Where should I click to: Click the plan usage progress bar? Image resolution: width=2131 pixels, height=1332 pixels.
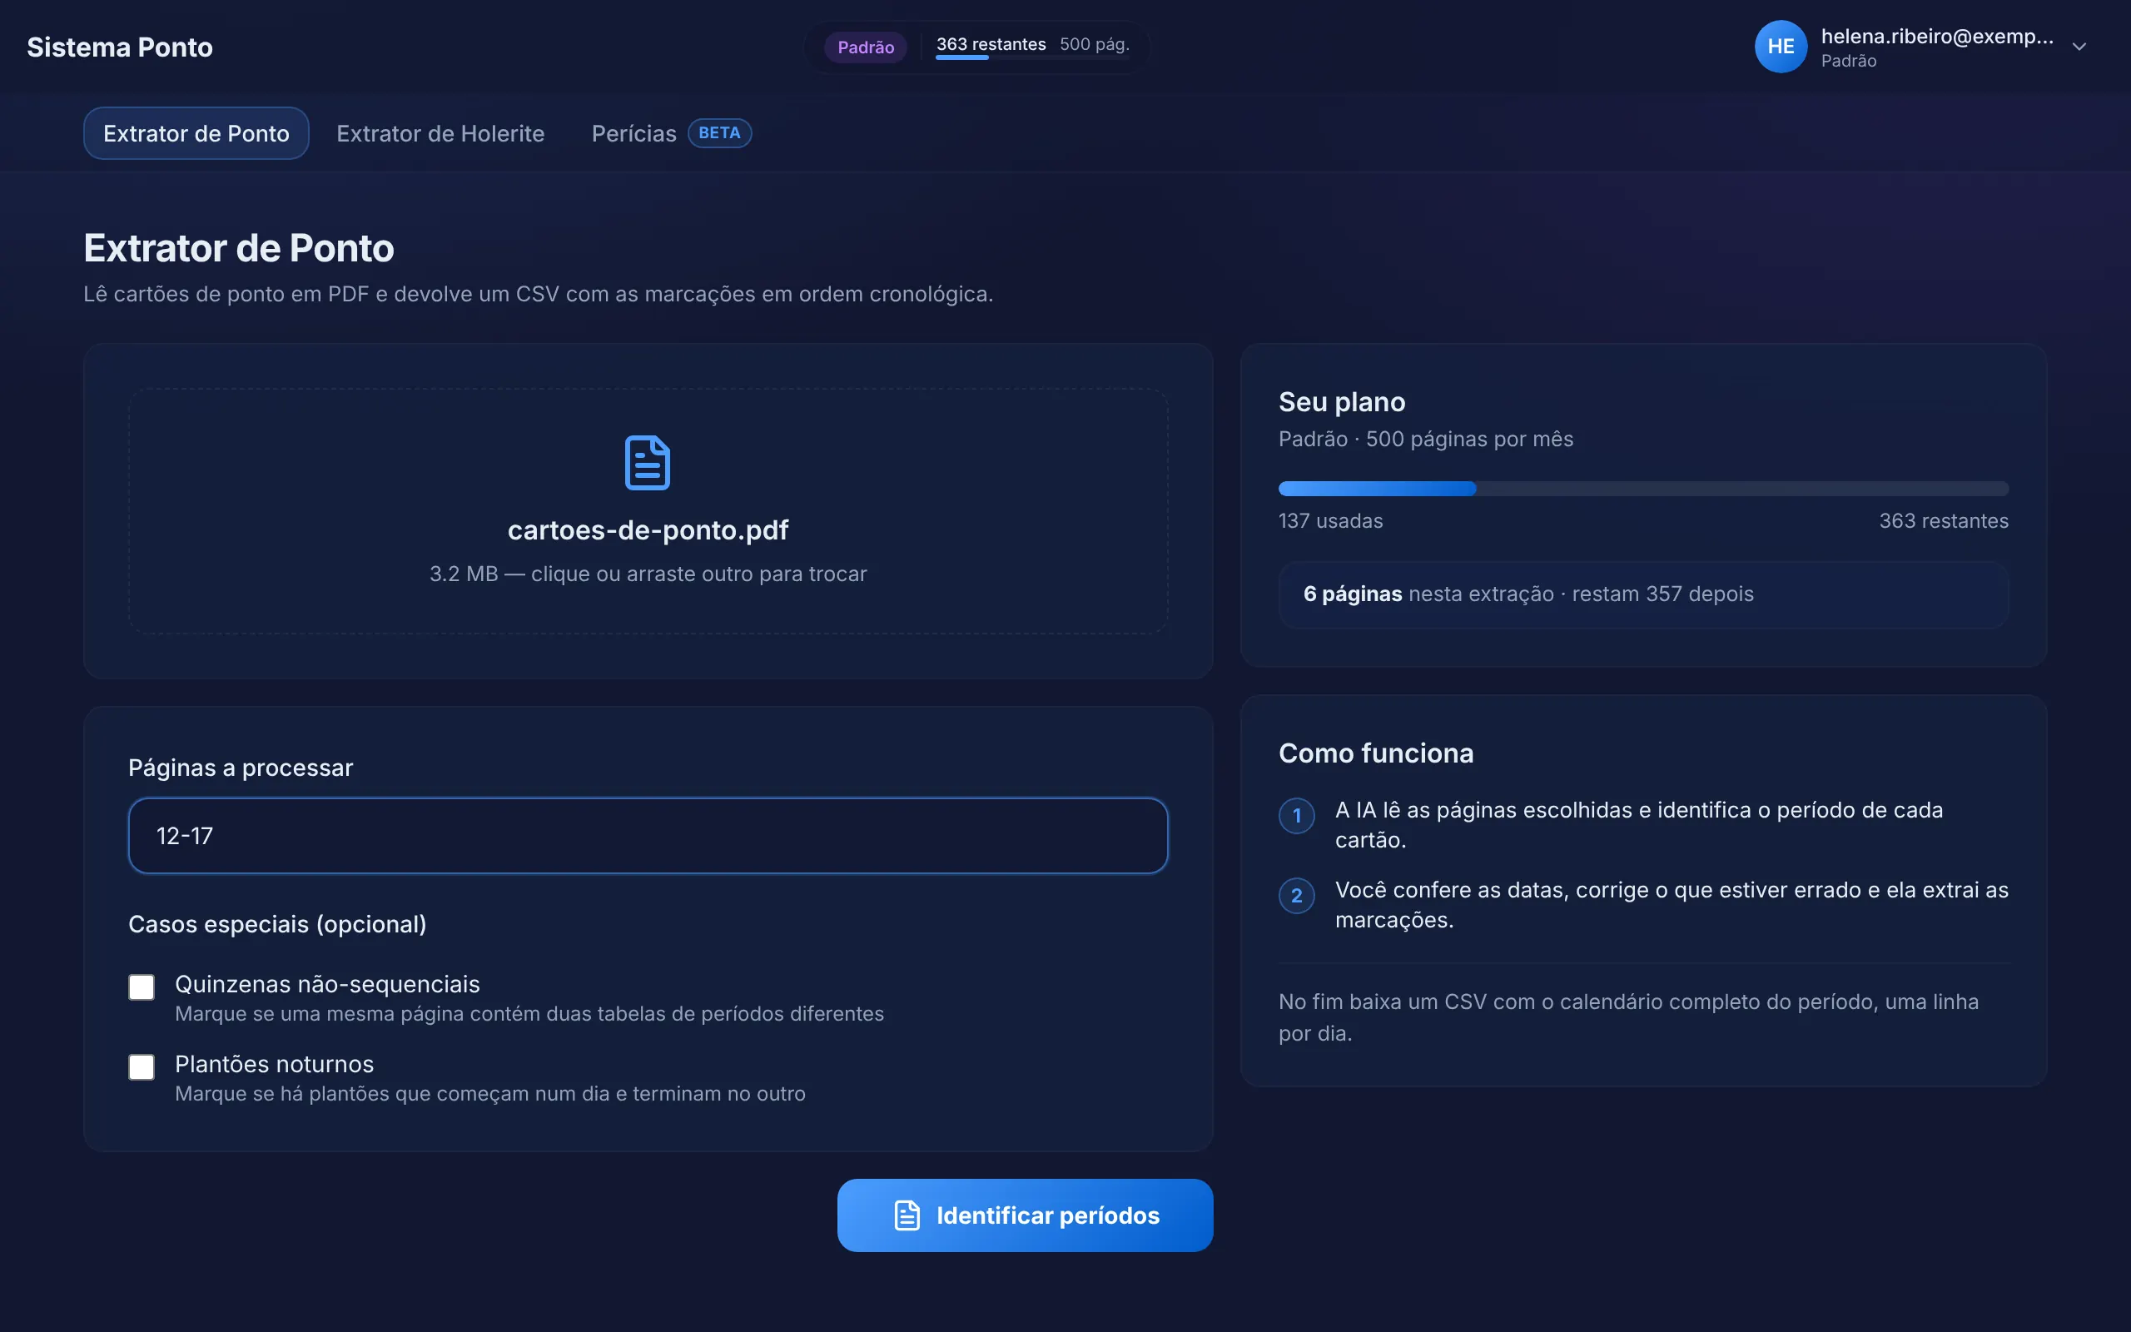tap(1643, 489)
